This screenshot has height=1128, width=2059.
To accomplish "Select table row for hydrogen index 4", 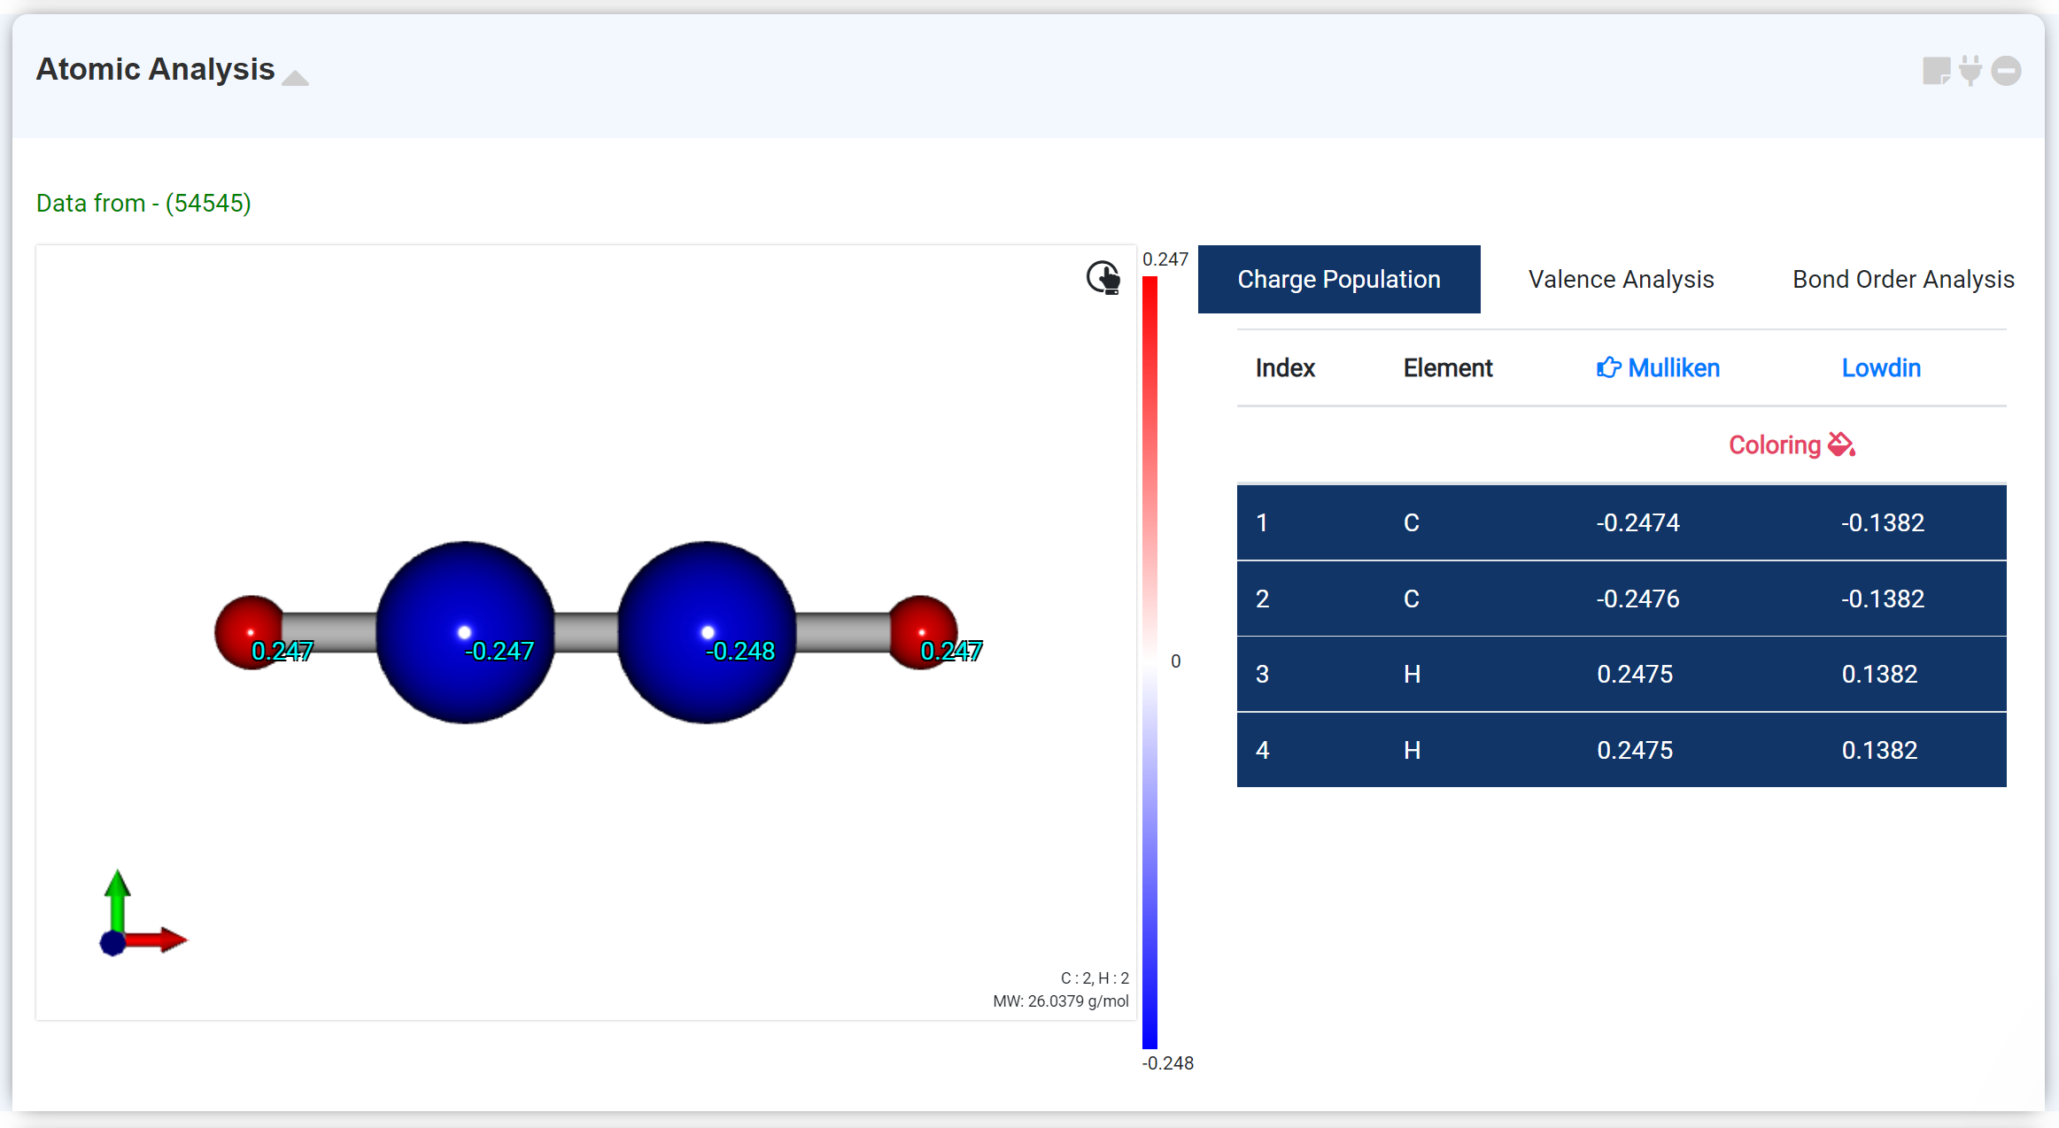I will (x=1621, y=750).
